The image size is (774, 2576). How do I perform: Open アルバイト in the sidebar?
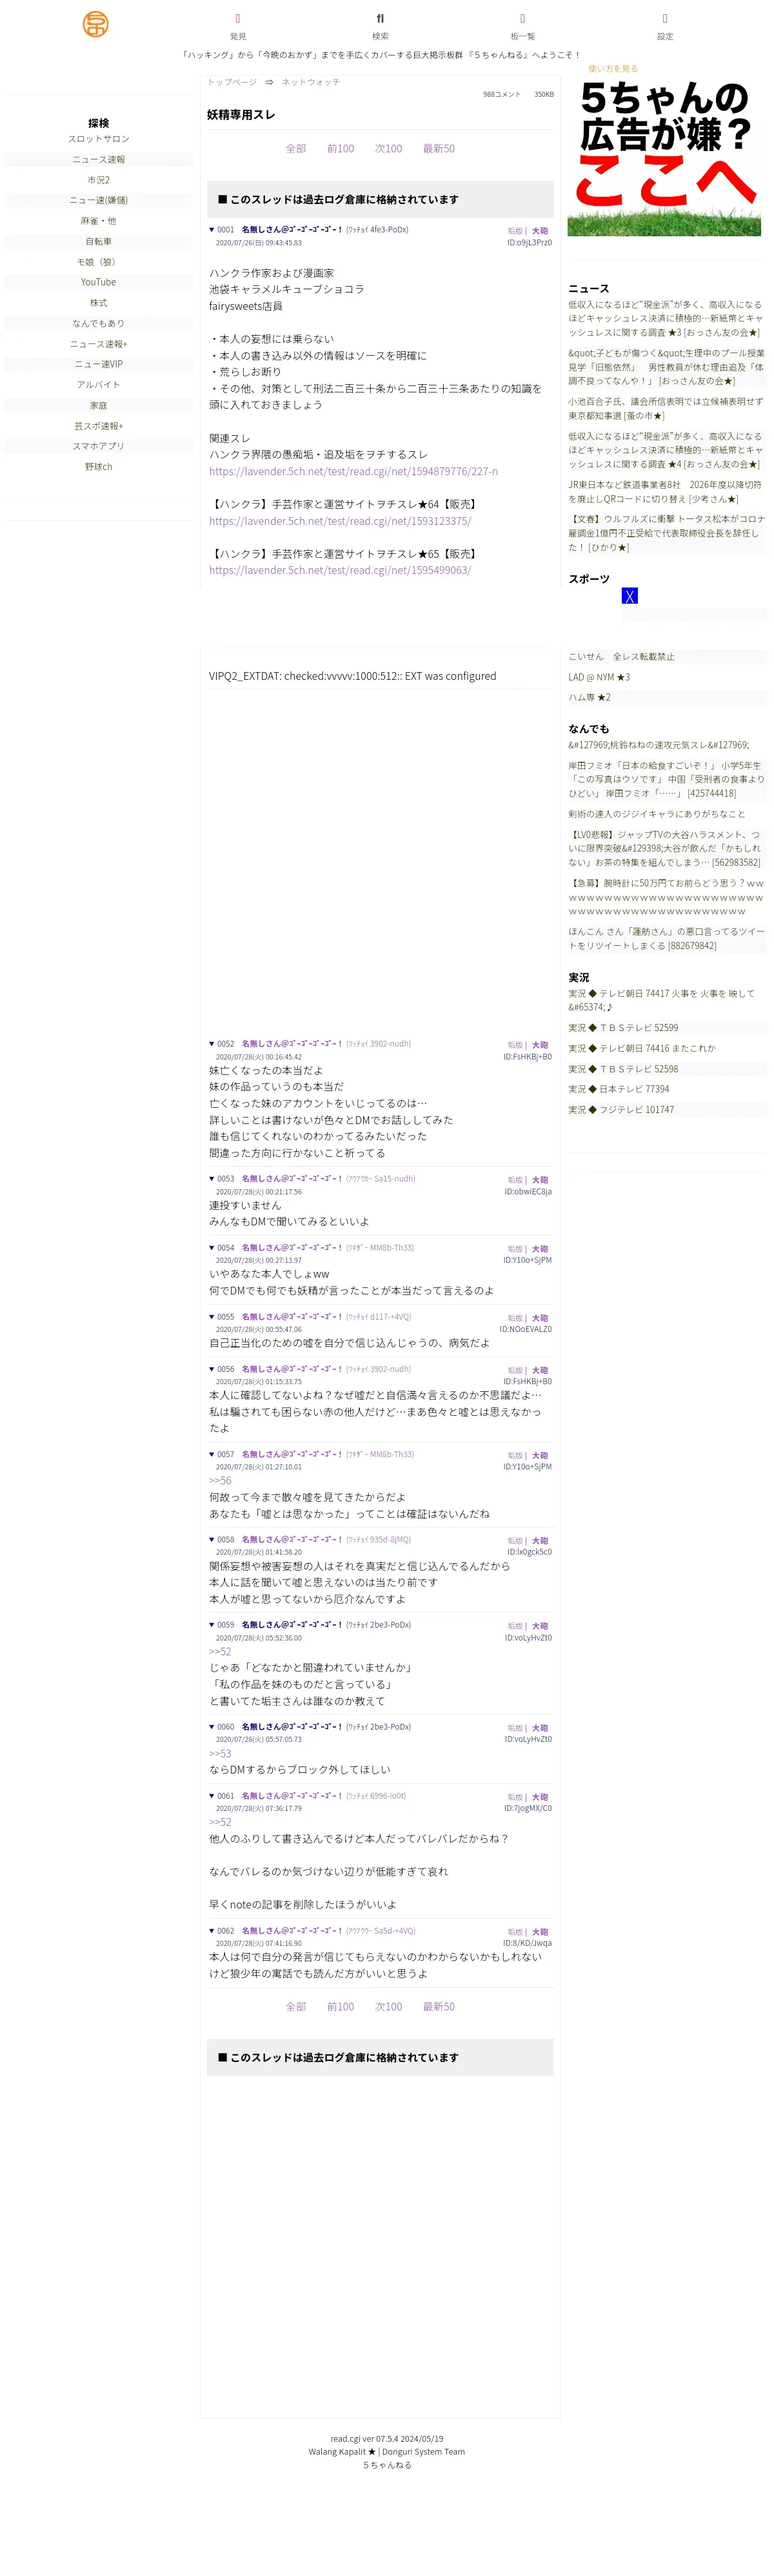point(99,385)
